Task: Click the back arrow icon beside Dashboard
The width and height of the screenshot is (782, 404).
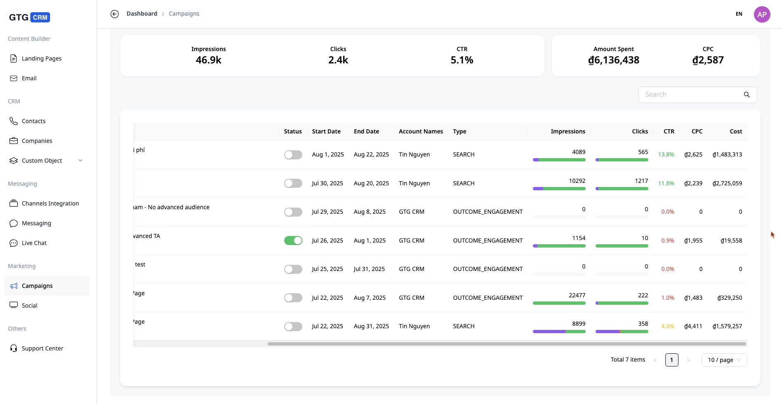Action: (115, 14)
